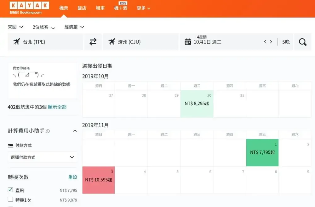Switch to the 飯店 tab
This screenshot has width=315, height=207.
point(82,8)
